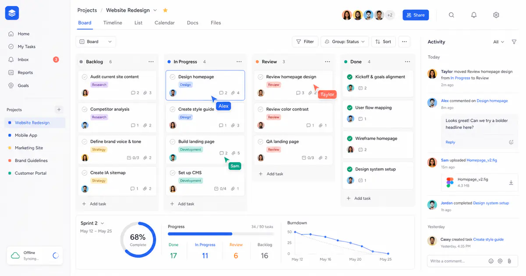This screenshot has width=526, height=276.
Task: Click the emoji icon in comment box
Action: 491,261
